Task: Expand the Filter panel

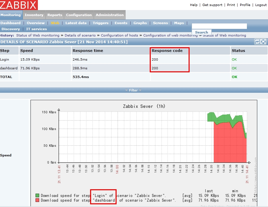Action: pyautogui.click(x=133, y=90)
